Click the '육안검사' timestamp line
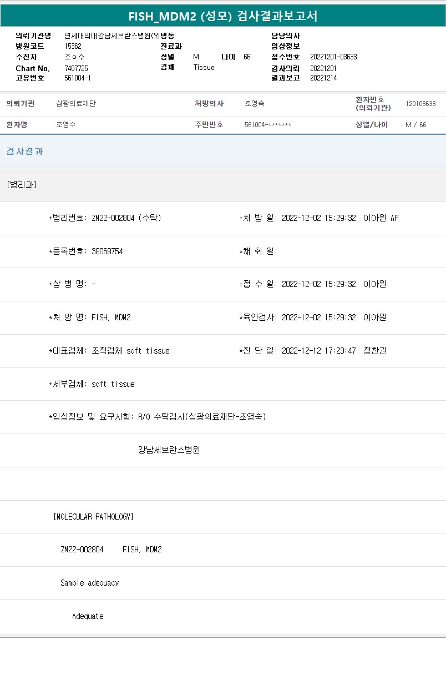 (x=312, y=318)
